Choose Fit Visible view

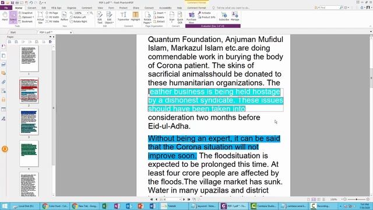pos(52,22)
